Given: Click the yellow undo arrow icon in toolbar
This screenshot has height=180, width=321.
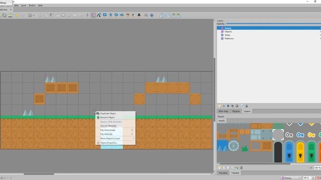Looking at the screenshot, I should (x=17, y=15).
